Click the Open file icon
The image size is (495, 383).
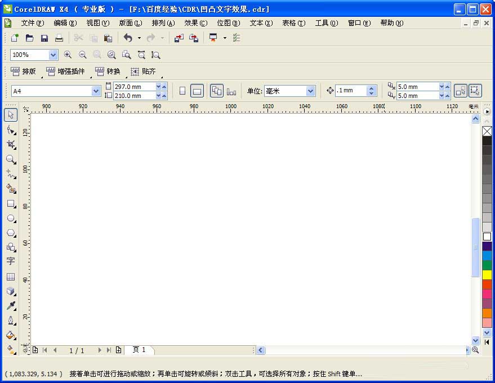pyautogui.click(x=30, y=38)
